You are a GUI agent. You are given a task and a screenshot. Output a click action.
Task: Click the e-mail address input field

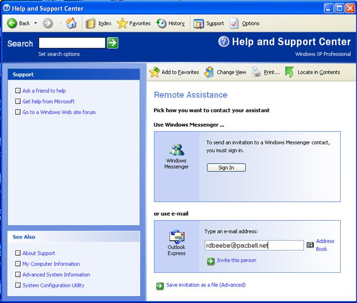(254, 245)
